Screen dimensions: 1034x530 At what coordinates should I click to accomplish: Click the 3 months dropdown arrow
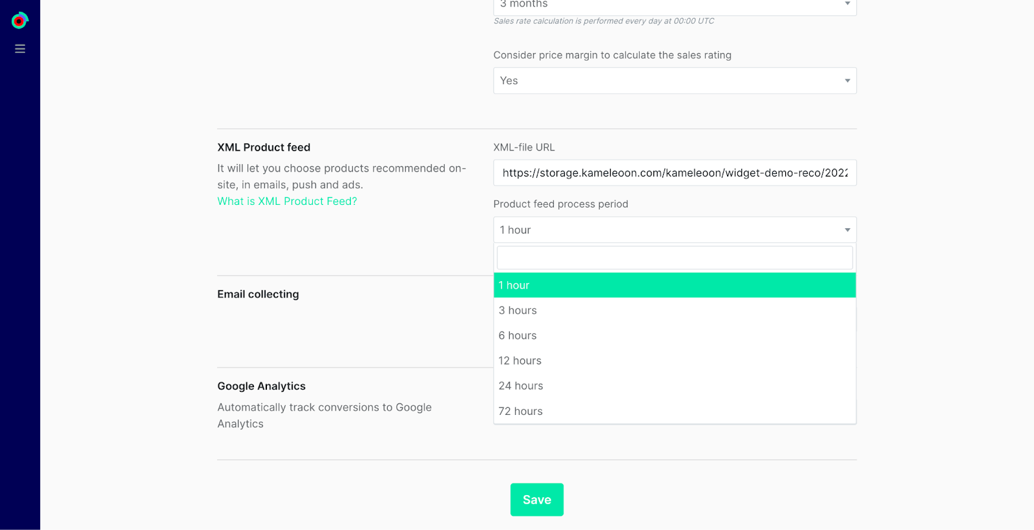tap(847, 4)
